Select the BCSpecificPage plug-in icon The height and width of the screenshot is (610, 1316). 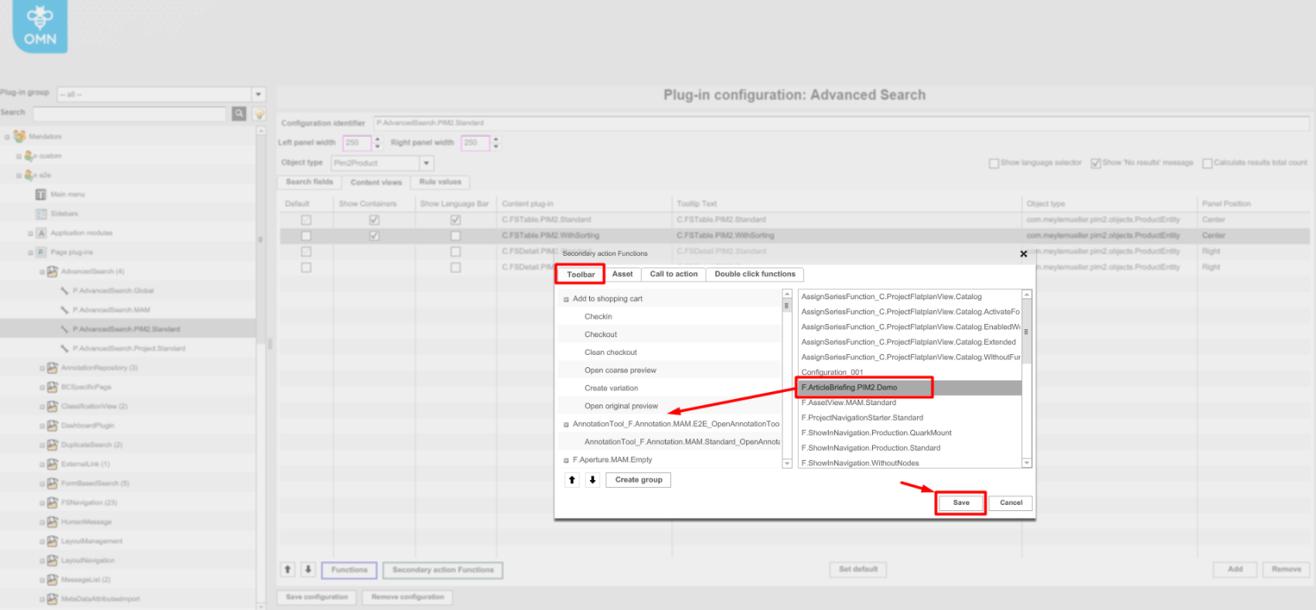coord(53,387)
